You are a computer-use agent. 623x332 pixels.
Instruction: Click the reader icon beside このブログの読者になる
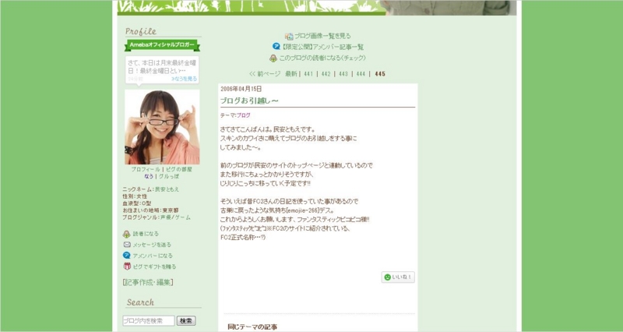273,58
